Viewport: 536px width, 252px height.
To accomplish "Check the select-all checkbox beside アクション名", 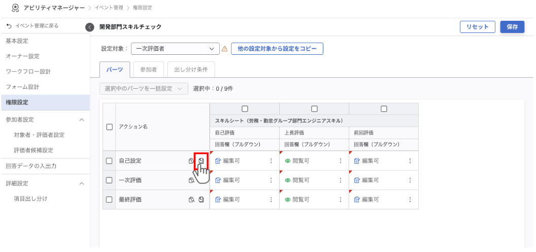I will 110,127.
